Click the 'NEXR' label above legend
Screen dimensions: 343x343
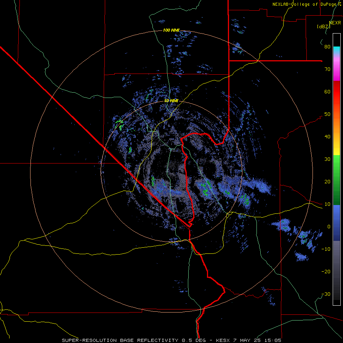335,23
